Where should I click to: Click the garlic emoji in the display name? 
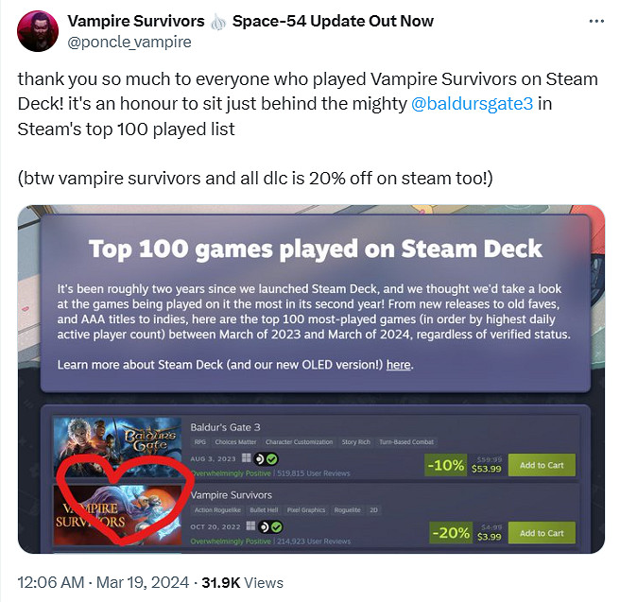(x=218, y=22)
